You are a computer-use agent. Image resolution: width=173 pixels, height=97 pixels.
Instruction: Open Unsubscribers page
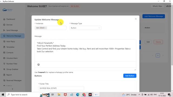pyautogui.click(x=12, y=58)
